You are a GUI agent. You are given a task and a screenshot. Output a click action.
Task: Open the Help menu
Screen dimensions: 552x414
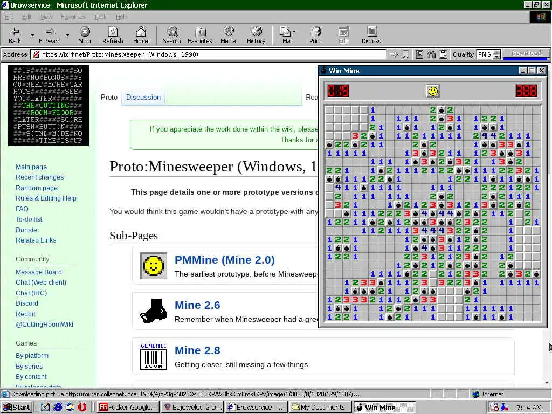[121, 17]
